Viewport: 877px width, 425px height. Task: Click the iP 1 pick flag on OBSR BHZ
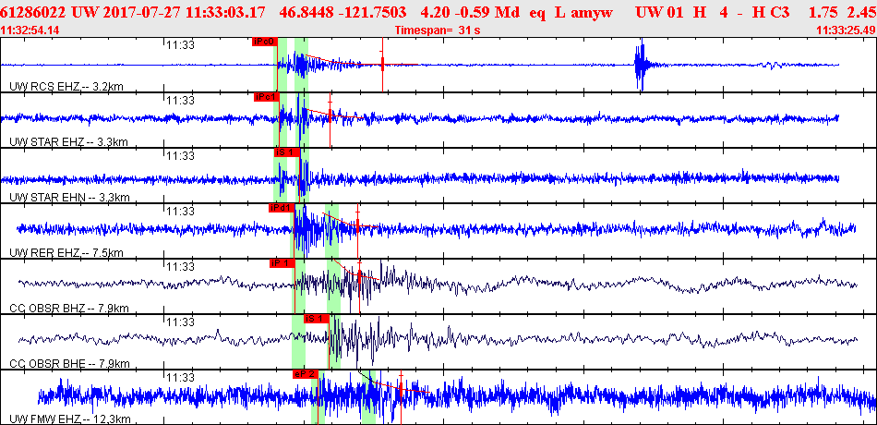pos(282,263)
